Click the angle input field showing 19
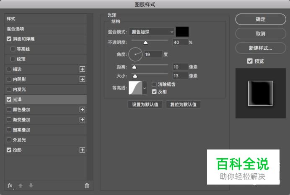The height and width of the screenshot is (195, 290). pos(153,54)
